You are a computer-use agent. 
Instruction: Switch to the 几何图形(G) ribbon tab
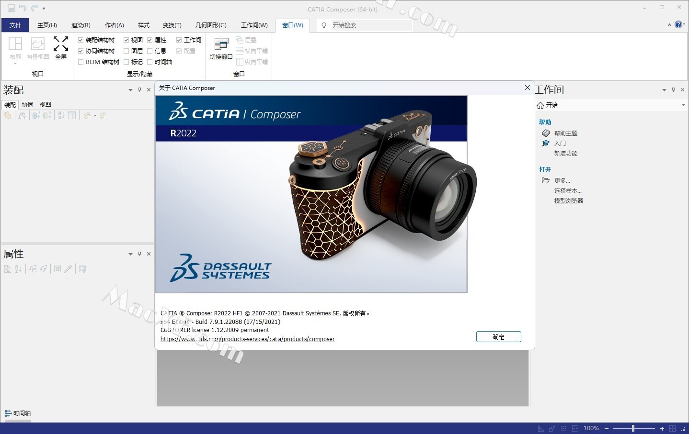pyautogui.click(x=211, y=25)
